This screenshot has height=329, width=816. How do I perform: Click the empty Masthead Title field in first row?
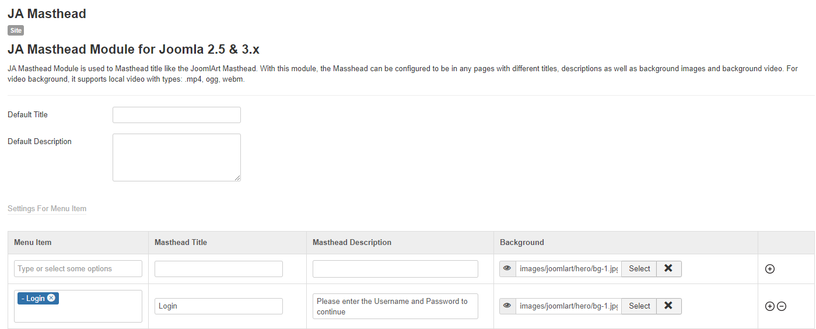pos(219,269)
